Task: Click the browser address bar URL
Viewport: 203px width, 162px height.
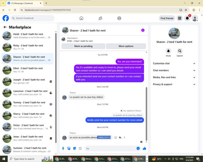Action: [x=48, y=10]
